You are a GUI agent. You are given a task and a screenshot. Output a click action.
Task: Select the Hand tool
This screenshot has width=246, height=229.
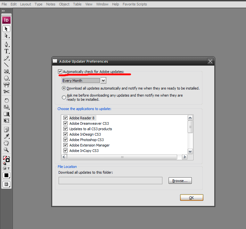(6, 143)
